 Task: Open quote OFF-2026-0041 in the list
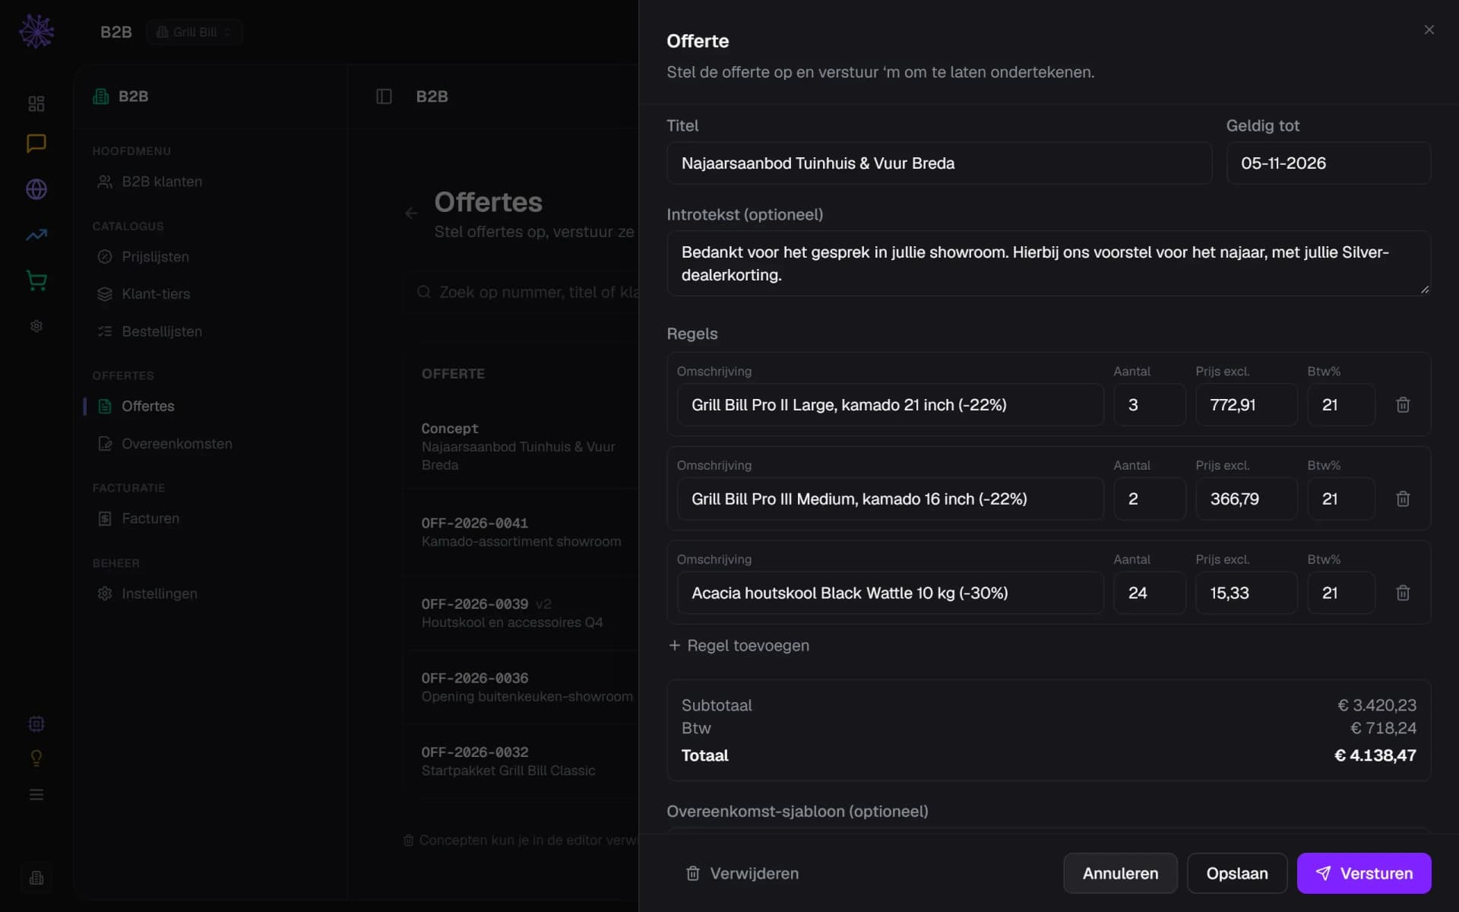[521, 532]
